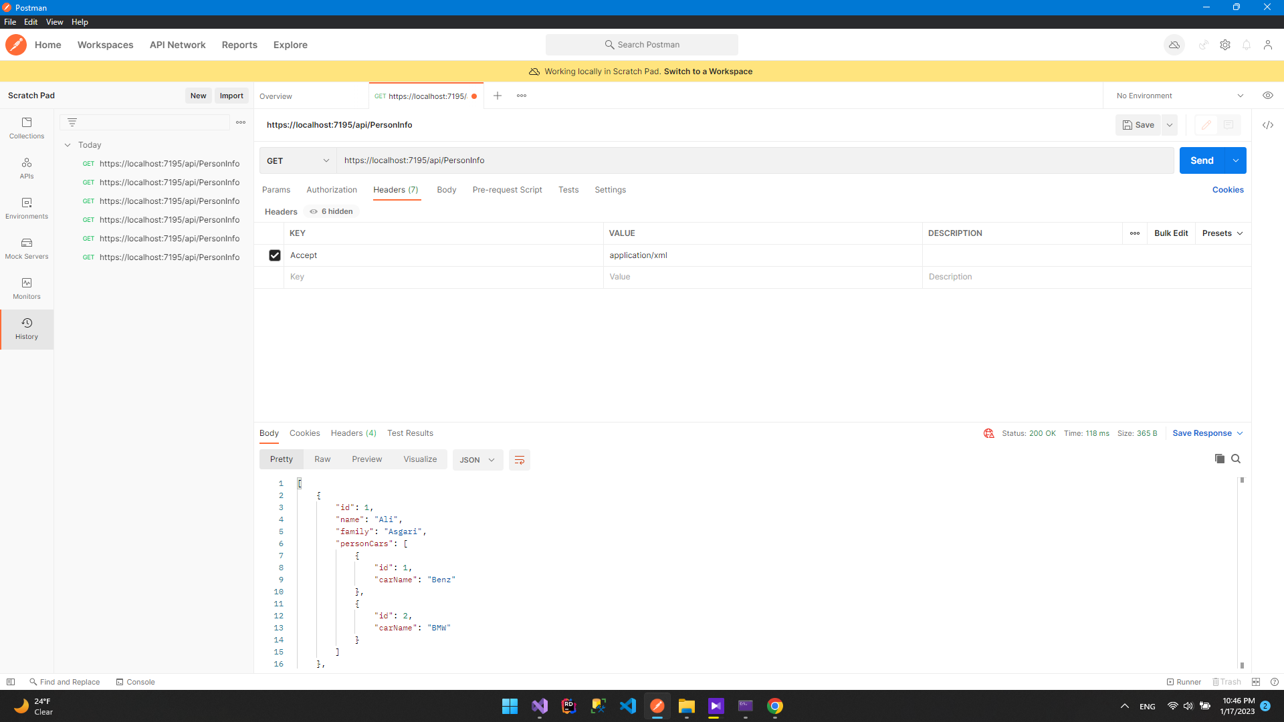Switch to the Params tab
The image size is (1284, 722).
(276, 190)
